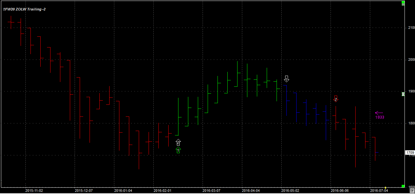The image size is (415, 194).
Task: Click the magenta 1833 price level label
Action: (380, 117)
